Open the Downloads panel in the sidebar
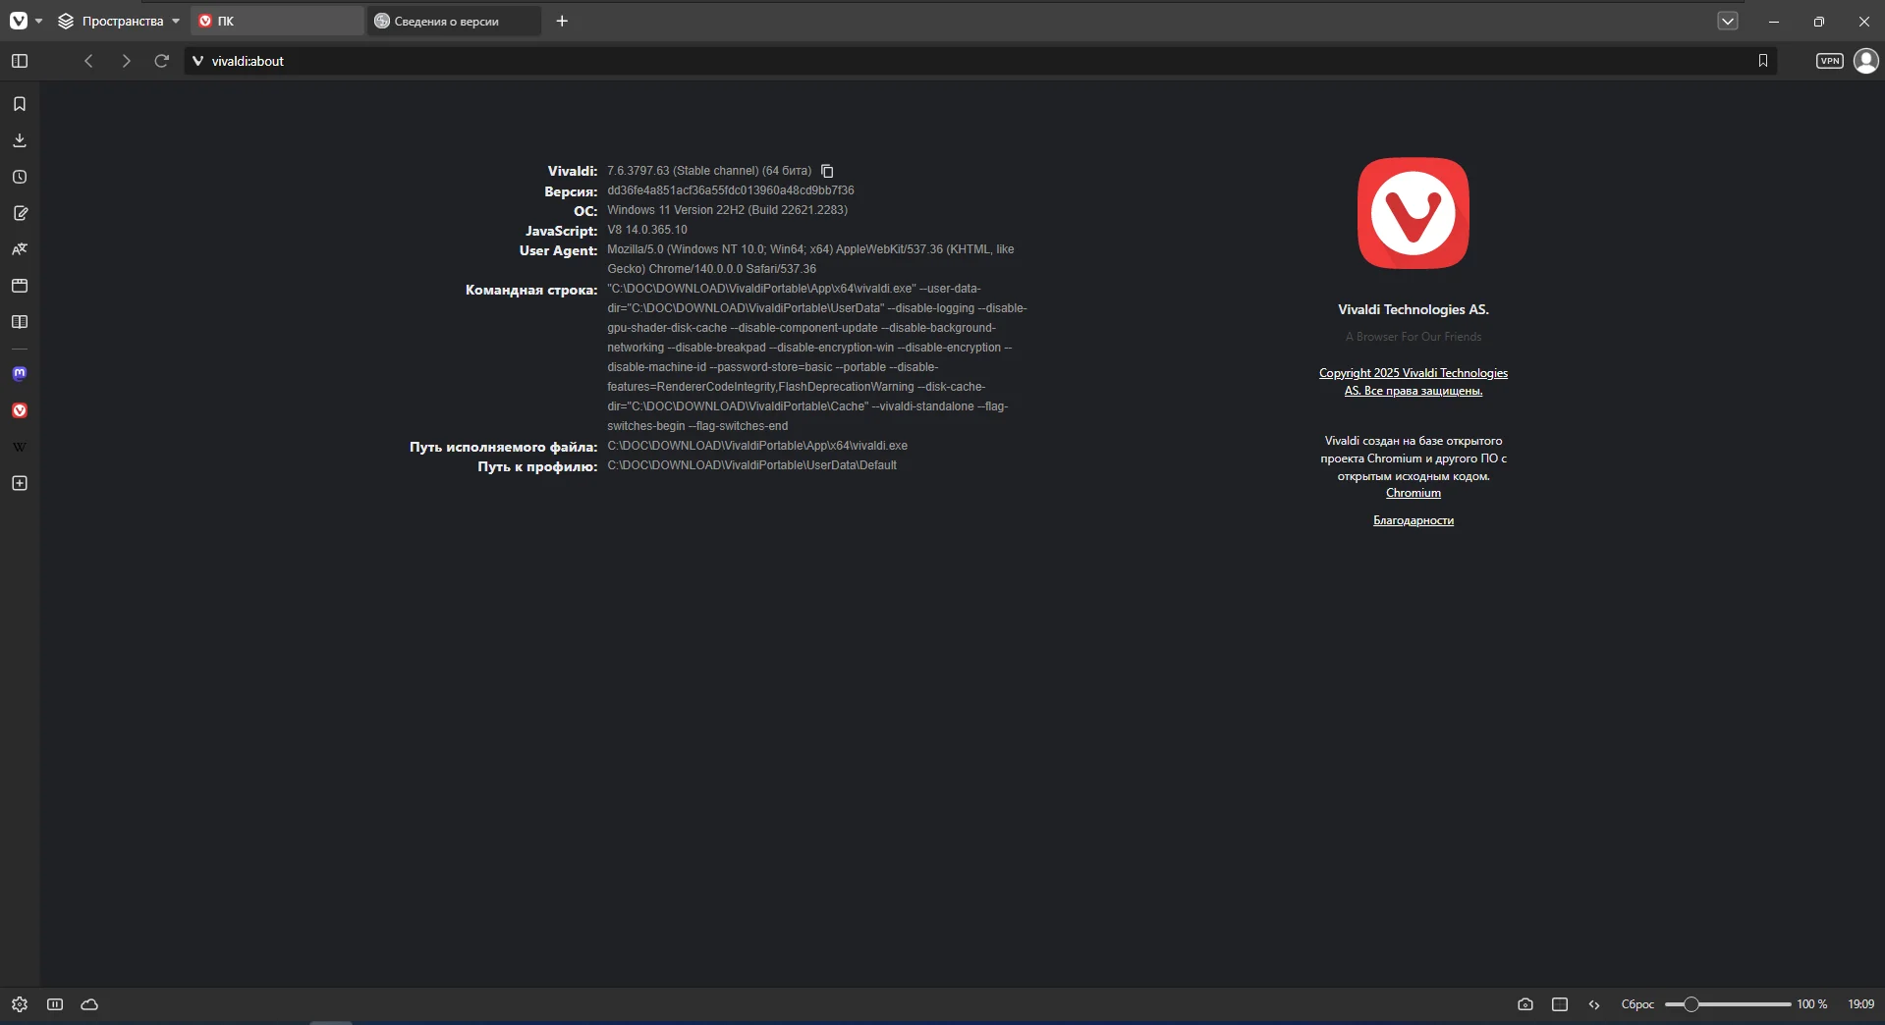Viewport: 1885px width, 1025px height. pos(20,140)
